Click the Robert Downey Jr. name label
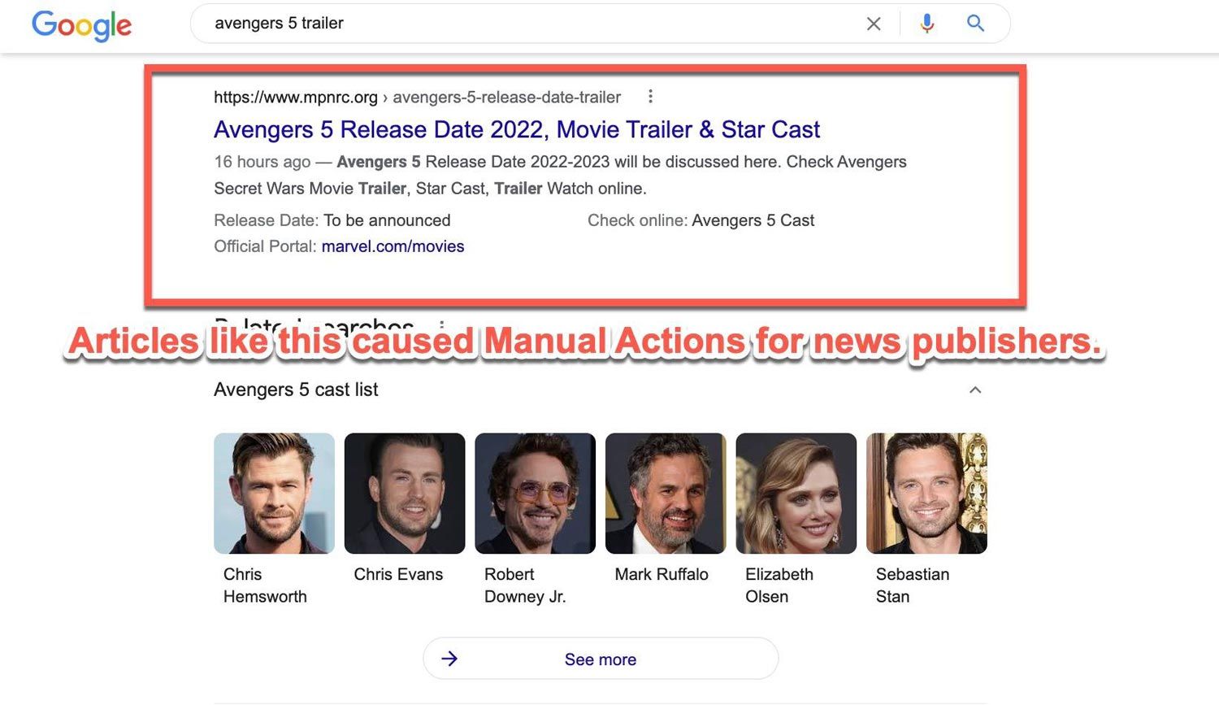1219x705 pixels. [525, 585]
